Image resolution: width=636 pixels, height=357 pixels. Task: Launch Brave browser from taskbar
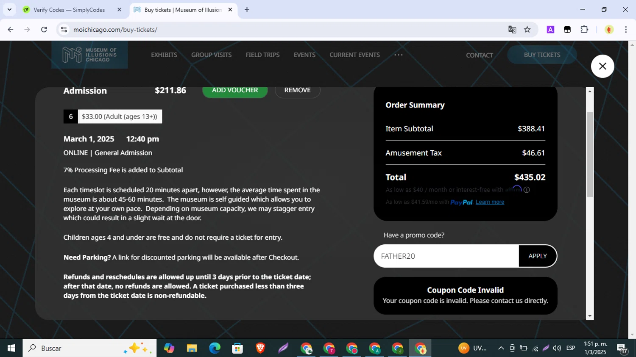coord(260,348)
